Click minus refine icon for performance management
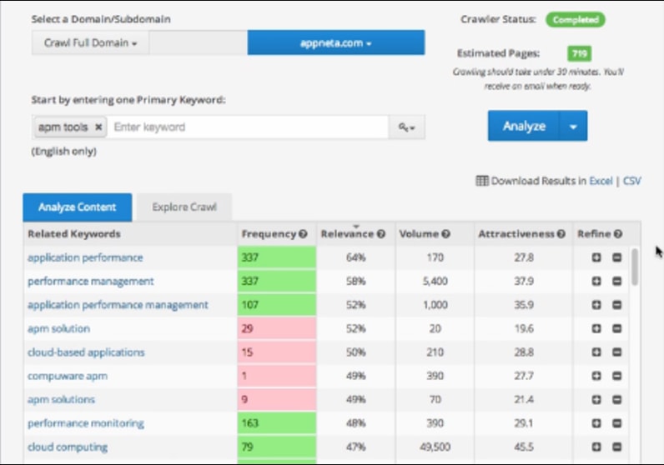The height and width of the screenshot is (465, 664). click(616, 282)
